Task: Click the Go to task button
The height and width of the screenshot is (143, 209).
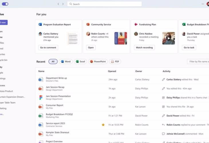Action: click(x=189, y=47)
